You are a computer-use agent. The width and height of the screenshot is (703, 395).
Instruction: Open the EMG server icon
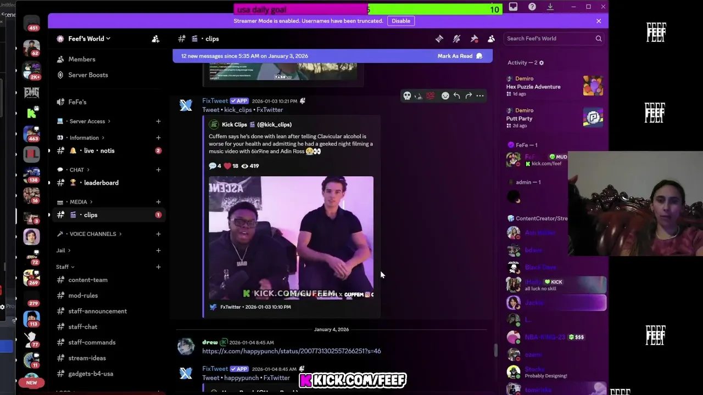[31, 93]
